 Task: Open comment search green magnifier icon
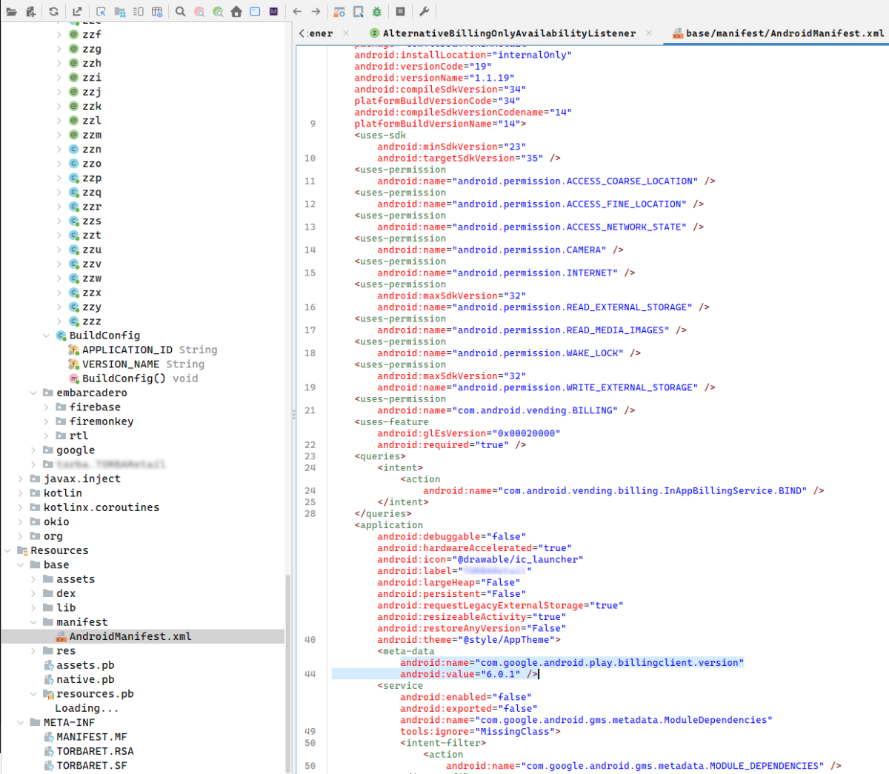click(218, 12)
